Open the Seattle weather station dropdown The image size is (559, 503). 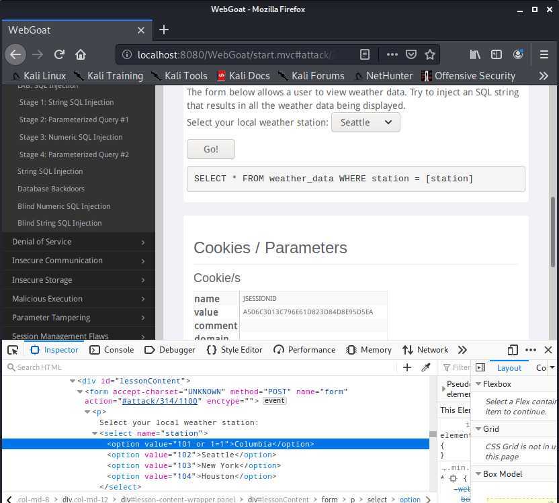pyautogui.click(x=365, y=122)
